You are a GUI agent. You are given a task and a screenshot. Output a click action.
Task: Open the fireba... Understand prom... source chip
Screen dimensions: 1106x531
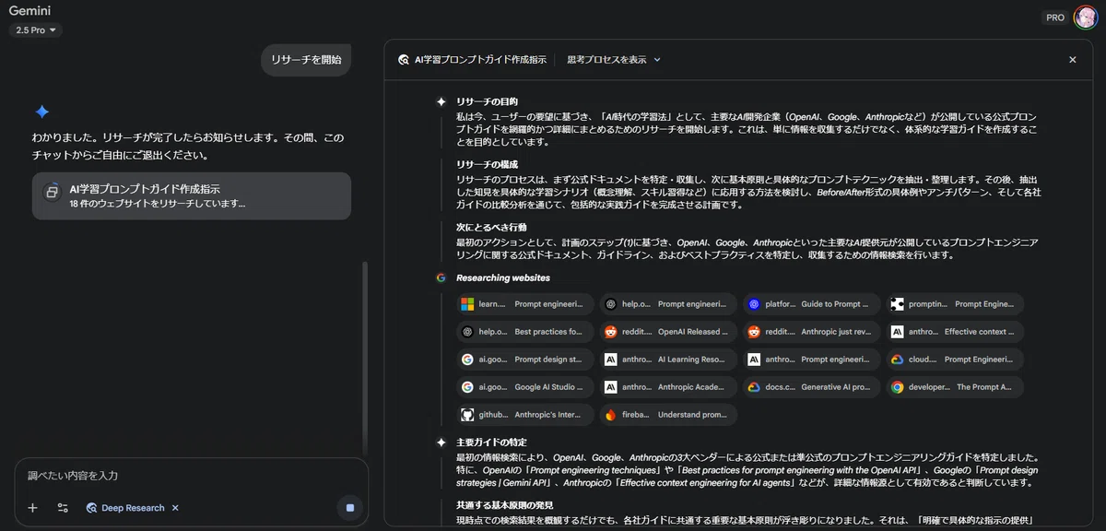coord(668,415)
